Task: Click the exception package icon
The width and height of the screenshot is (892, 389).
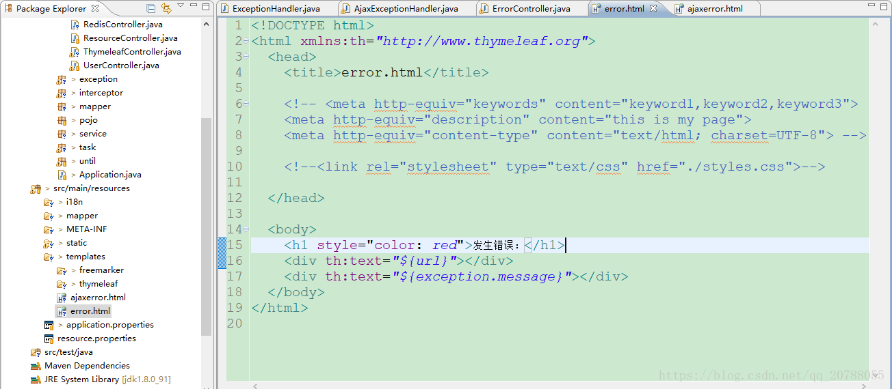Action: pos(62,79)
